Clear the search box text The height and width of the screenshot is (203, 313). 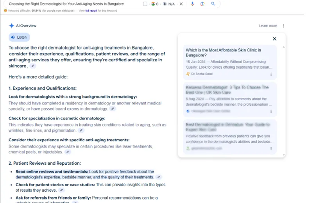[181, 4]
